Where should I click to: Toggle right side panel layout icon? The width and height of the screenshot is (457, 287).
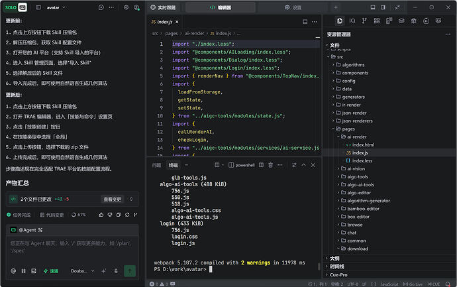coord(383,7)
